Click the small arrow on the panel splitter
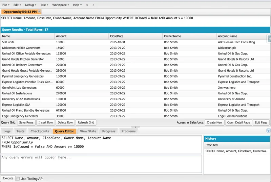 point(135,127)
